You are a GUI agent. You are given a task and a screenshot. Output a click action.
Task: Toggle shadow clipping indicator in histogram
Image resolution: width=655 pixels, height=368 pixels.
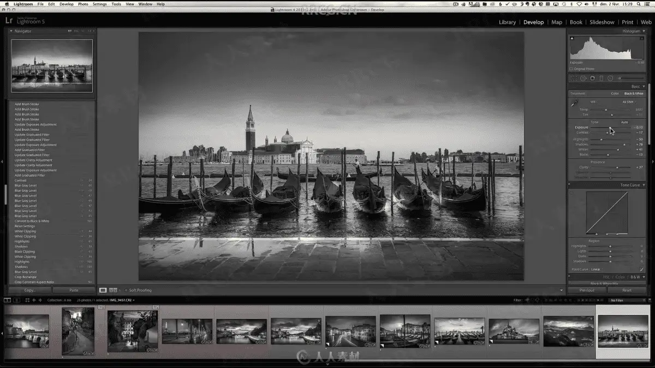click(572, 38)
